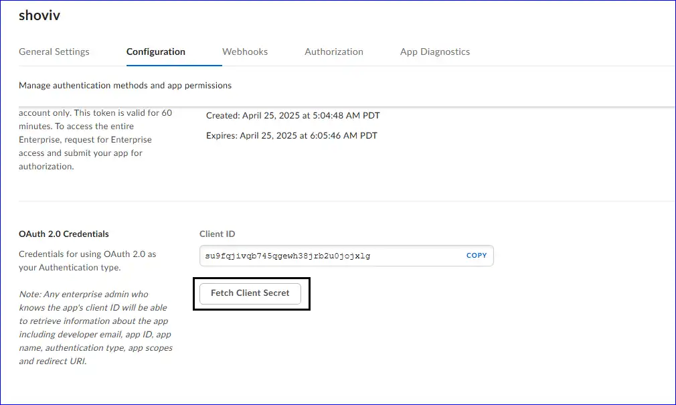Image resolution: width=676 pixels, height=405 pixels.
Task: Click the client ID string value
Action: coord(288,256)
